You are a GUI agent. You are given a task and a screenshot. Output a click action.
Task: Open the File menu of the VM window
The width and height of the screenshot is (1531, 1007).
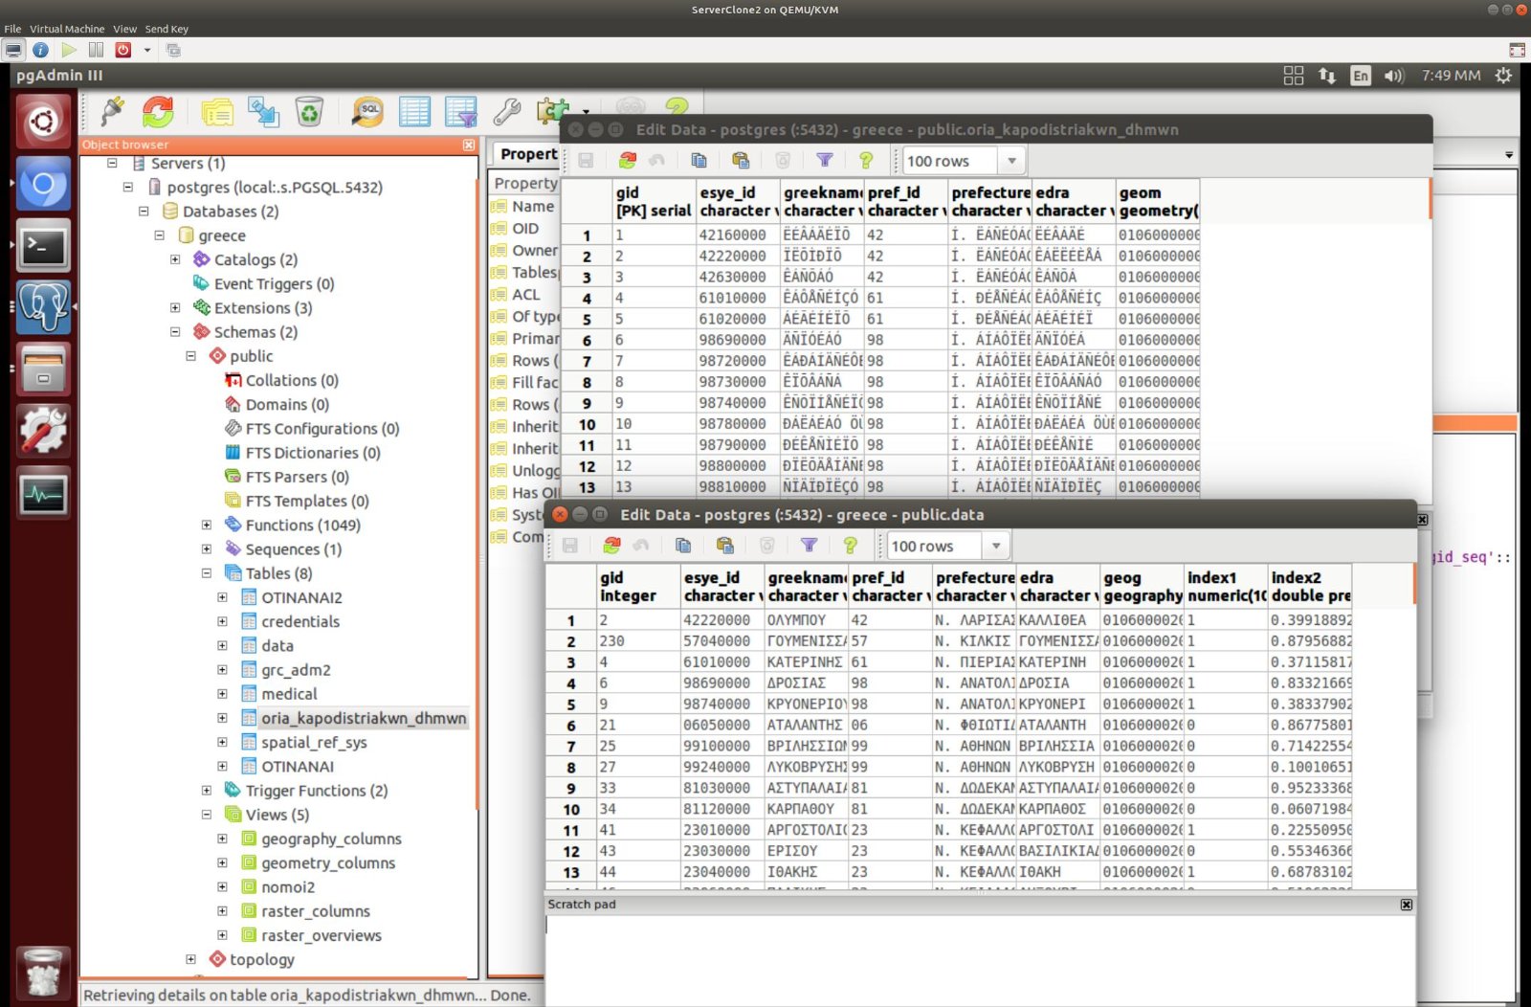(x=12, y=29)
